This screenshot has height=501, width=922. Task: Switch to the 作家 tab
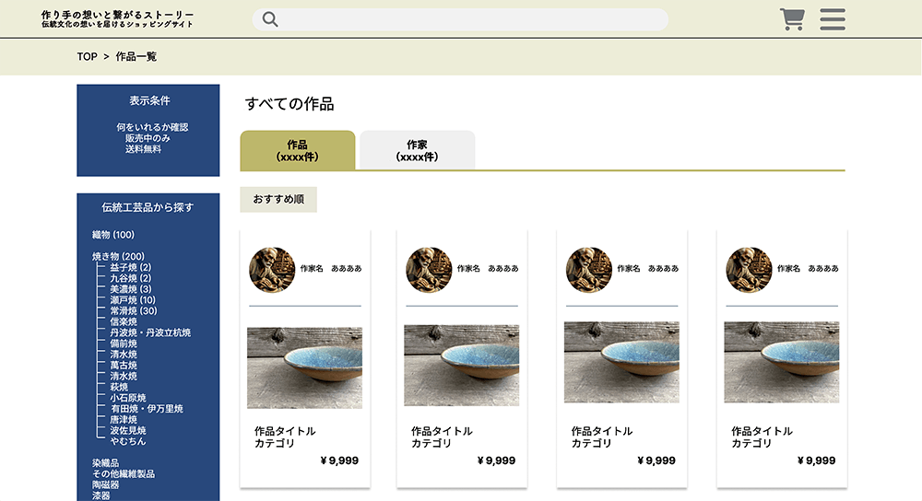click(x=417, y=150)
